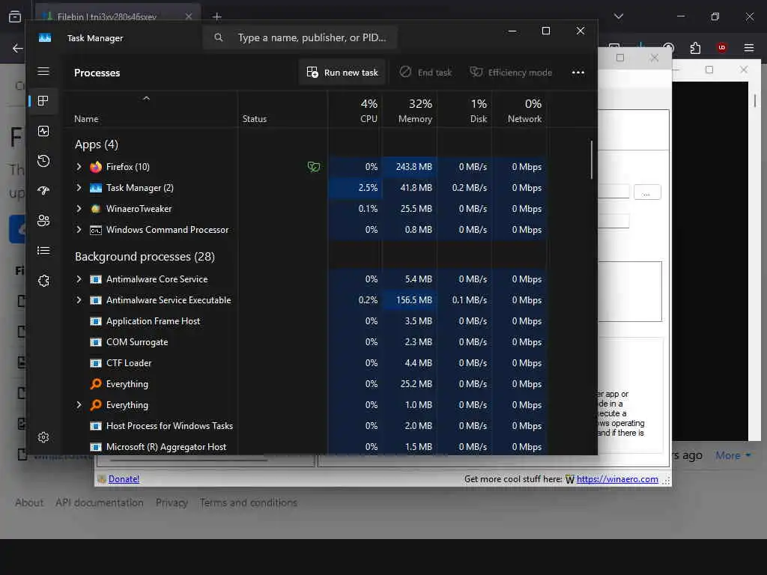Select the Processes sidebar icon
This screenshot has height=575, width=767.
(x=43, y=101)
